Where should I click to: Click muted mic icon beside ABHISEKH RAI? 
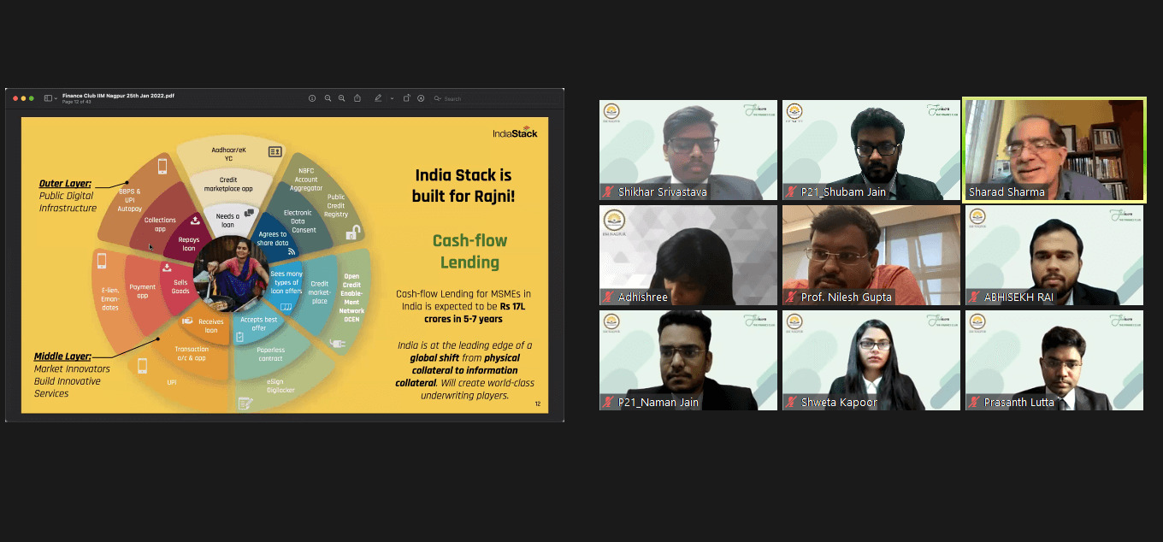click(976, 298)
